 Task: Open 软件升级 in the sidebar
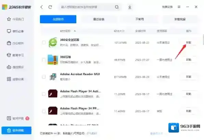[15, 118]
